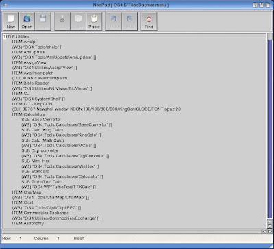
Task: Click the "OS4:Tools/ClipIt/ClipItPPC" line
Action: click(x=47, y=208)
